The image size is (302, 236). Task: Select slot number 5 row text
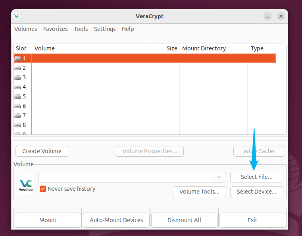[x=24, y=96]
